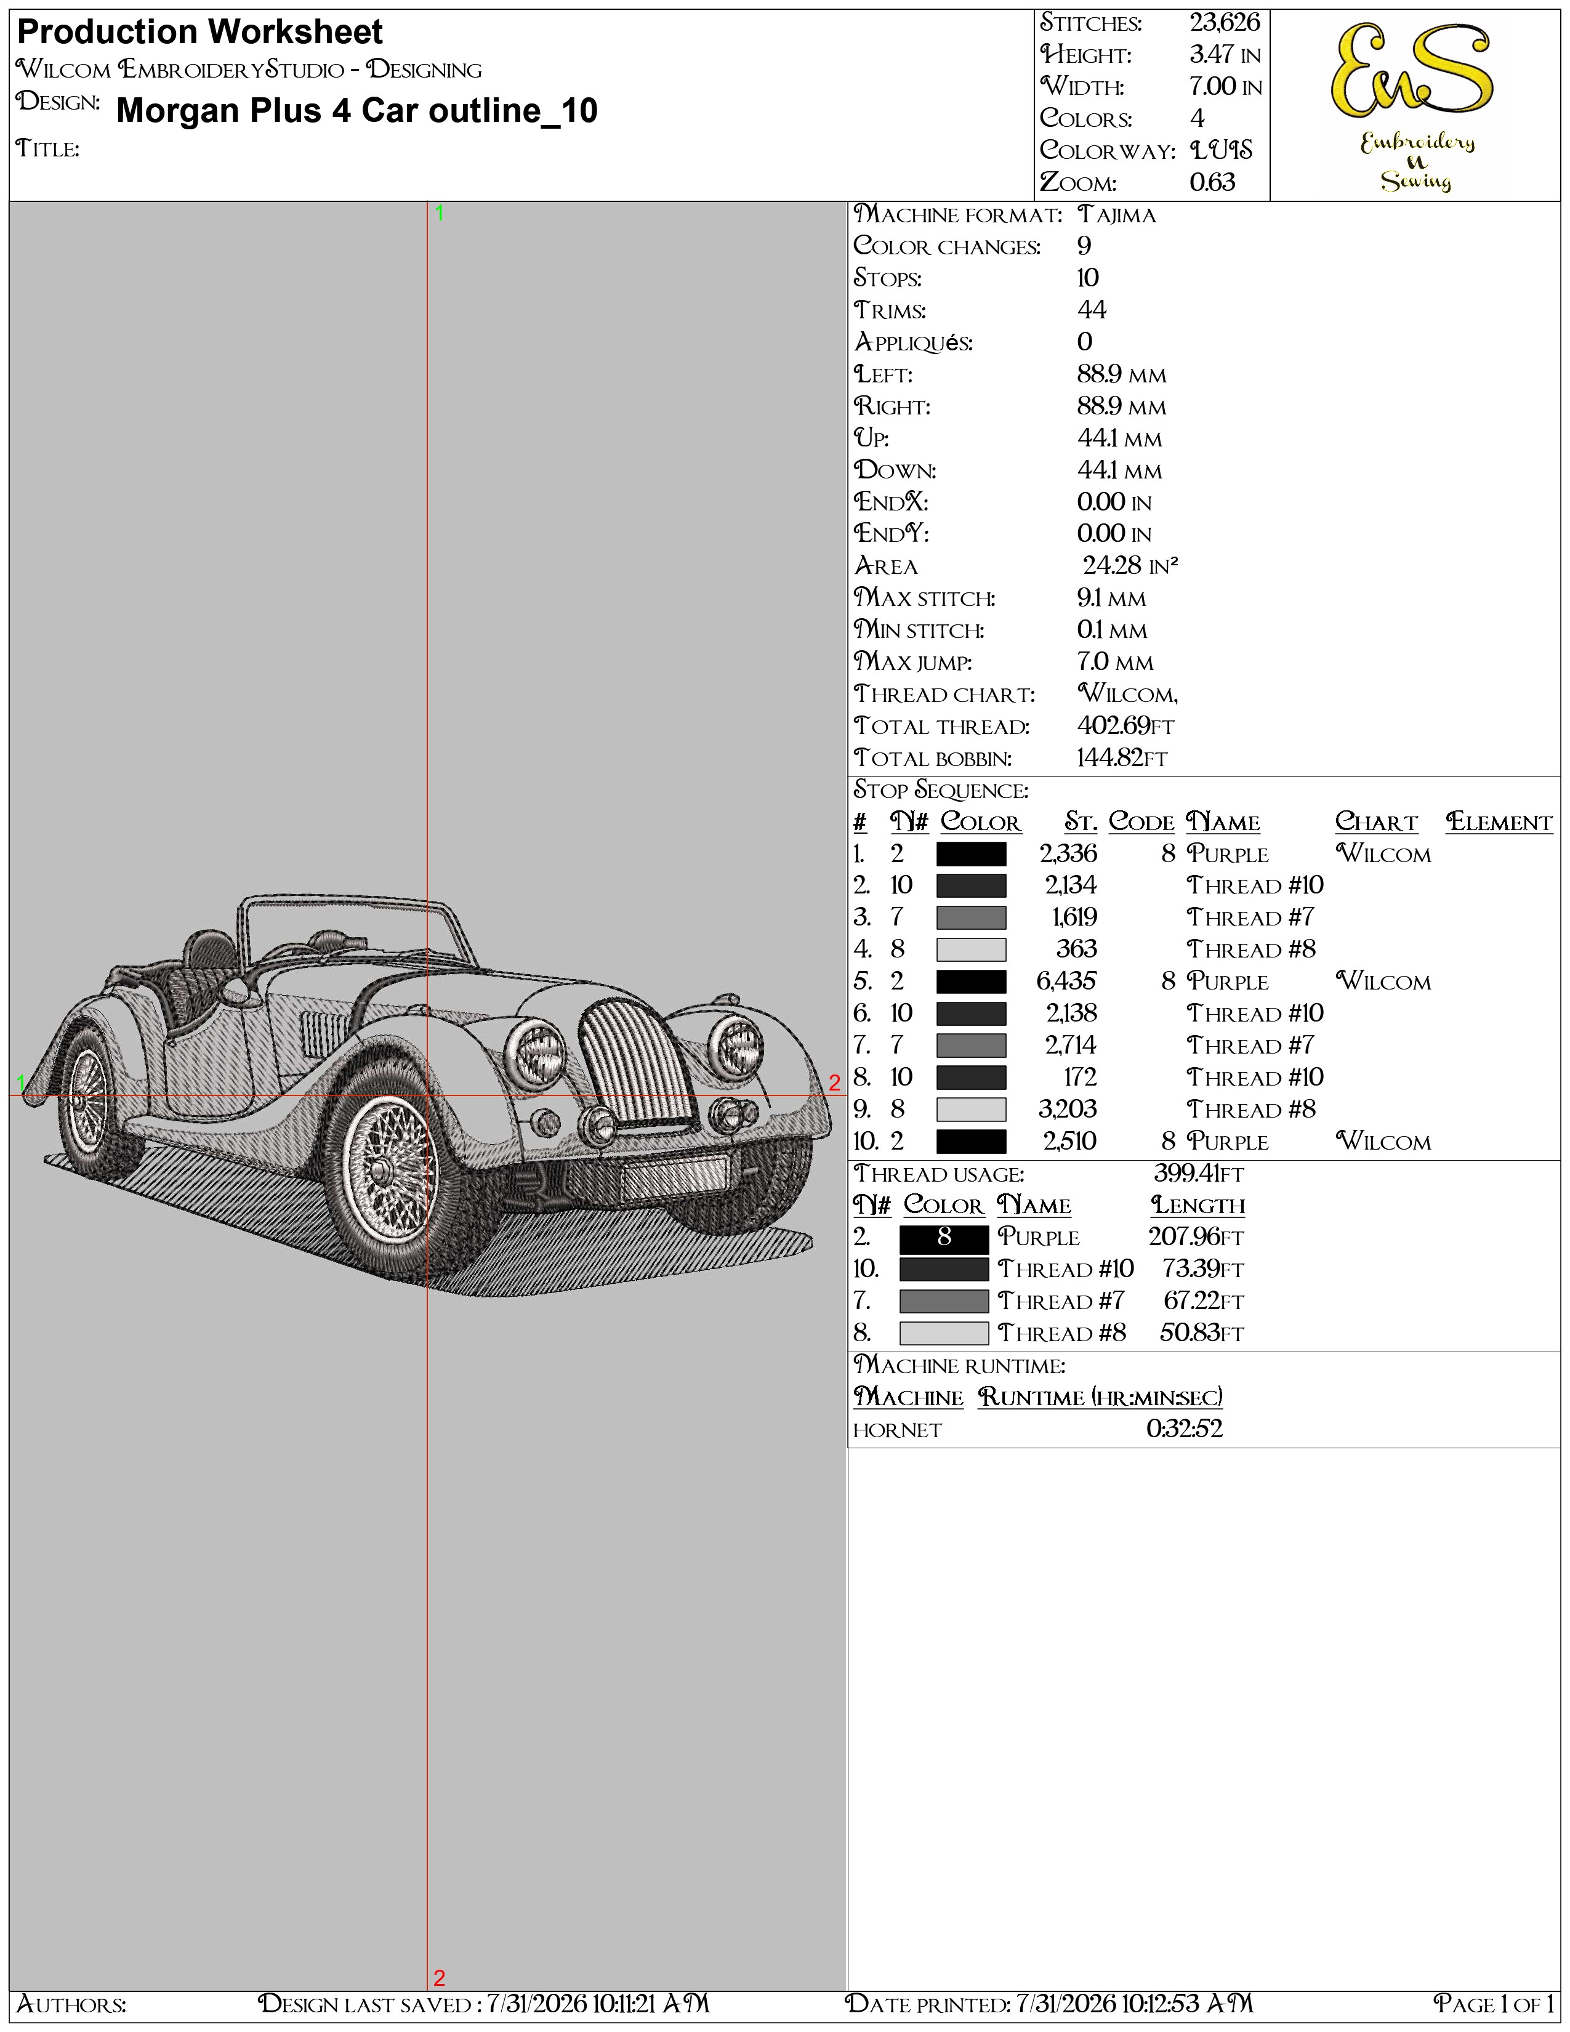Select machine format value "Tajima"
1570x2032 pixels.
1117,215
